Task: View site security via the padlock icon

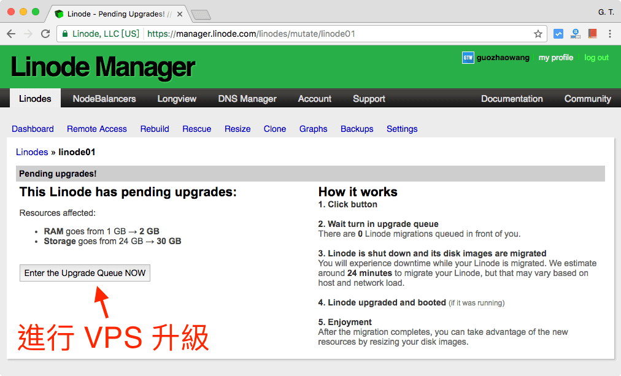Action: click(65, 34)
